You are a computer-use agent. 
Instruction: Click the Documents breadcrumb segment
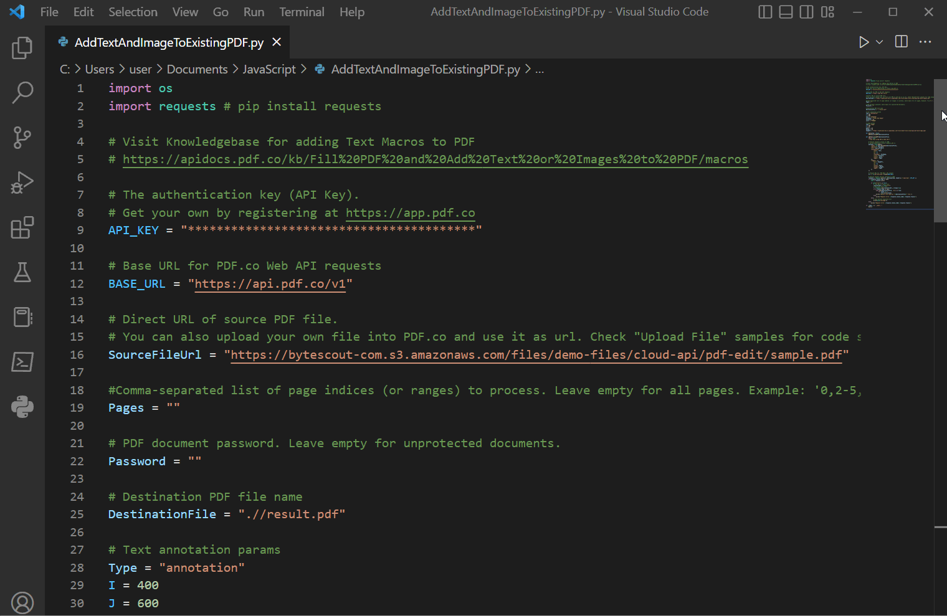(x=197, y=69)
